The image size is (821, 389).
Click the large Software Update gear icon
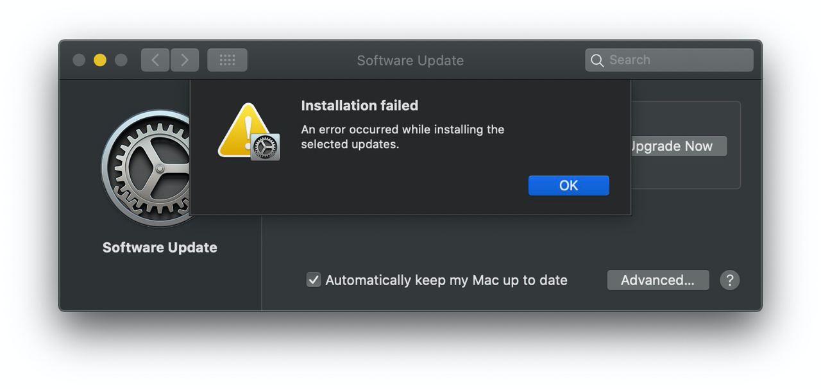(146, 169)
